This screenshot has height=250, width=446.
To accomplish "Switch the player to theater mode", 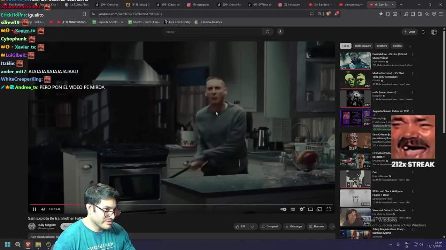I will 310,209.
